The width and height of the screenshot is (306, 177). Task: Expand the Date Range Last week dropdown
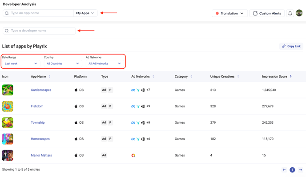pos(21,64)
